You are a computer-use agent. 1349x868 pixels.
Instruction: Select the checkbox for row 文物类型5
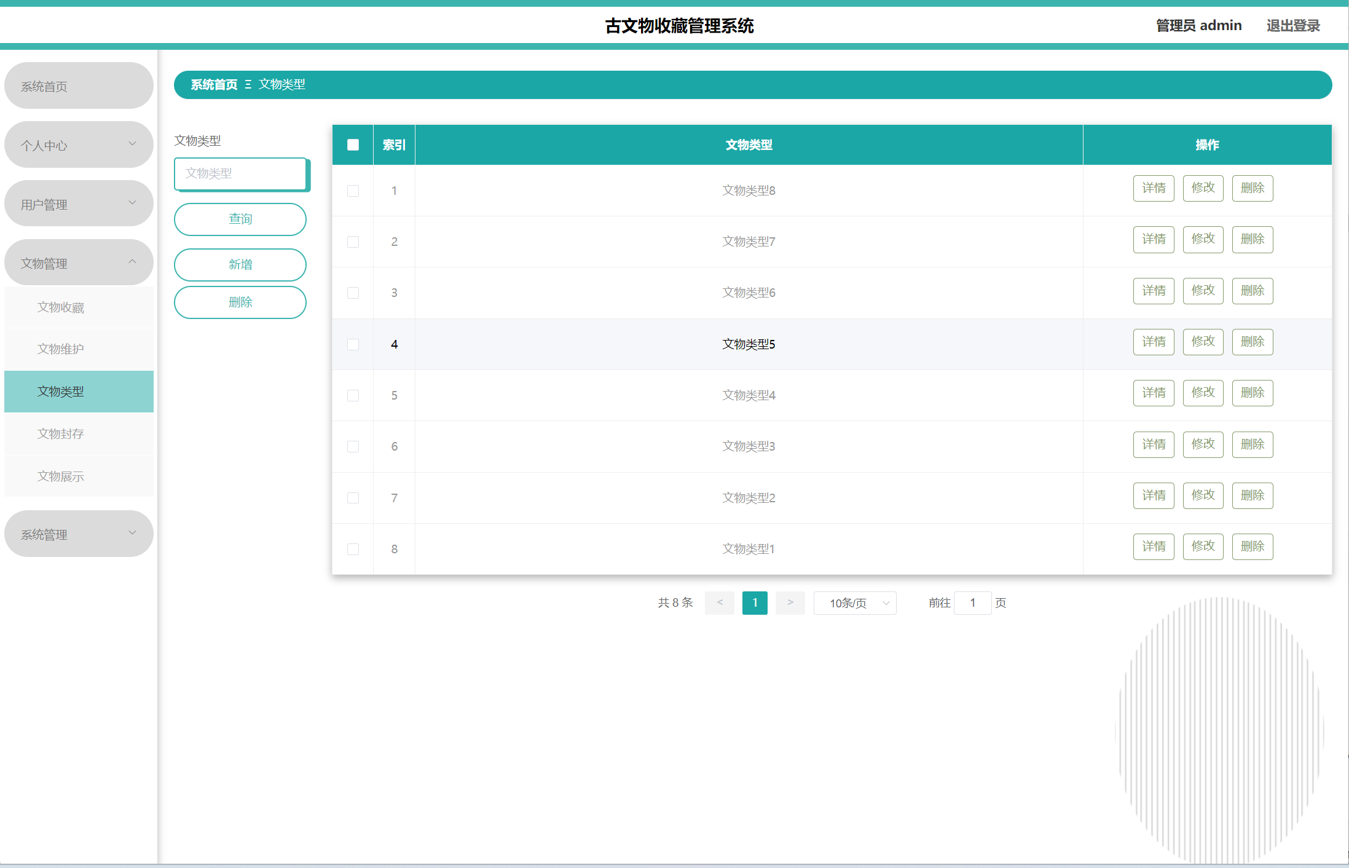pos(353,344)
